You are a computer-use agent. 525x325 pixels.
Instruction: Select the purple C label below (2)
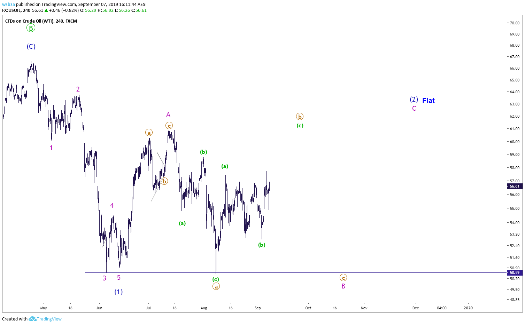click(x=414, y=109)
